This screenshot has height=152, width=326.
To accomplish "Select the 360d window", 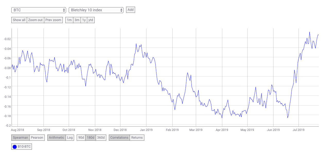I will click(x=101, y=138).
